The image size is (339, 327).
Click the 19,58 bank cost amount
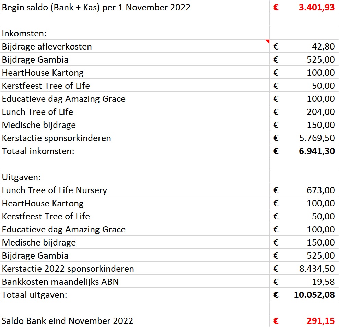click(324, 282)
